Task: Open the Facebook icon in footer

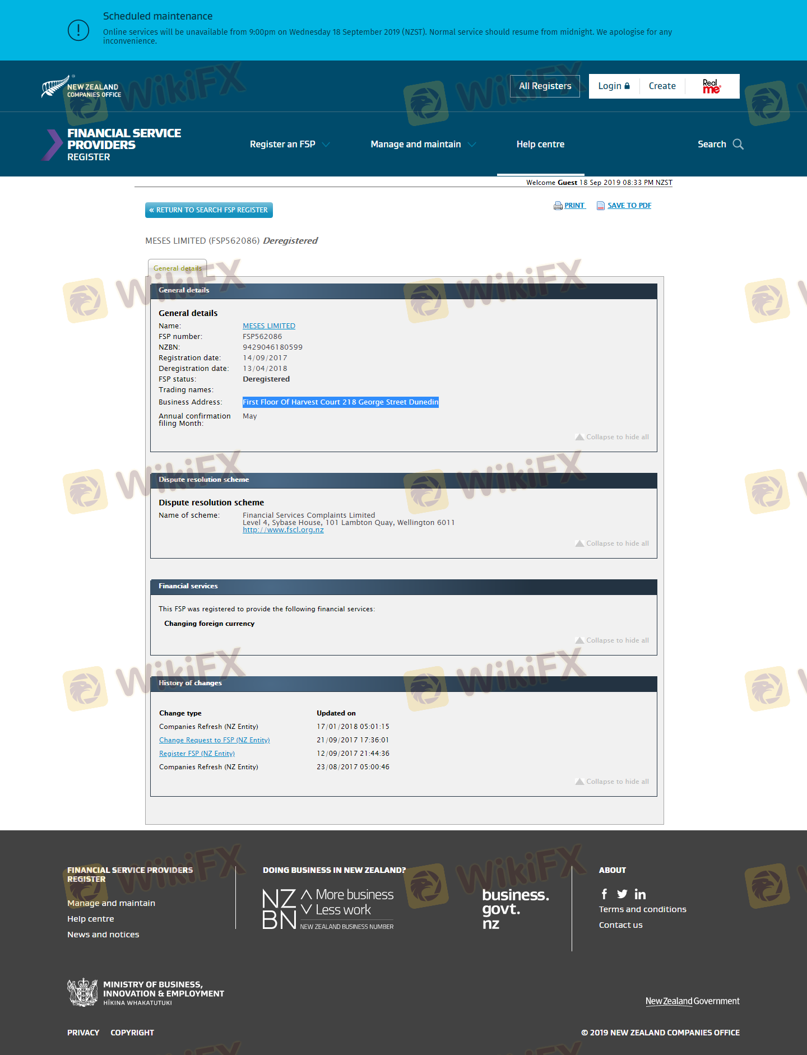Action: [604, 894]
